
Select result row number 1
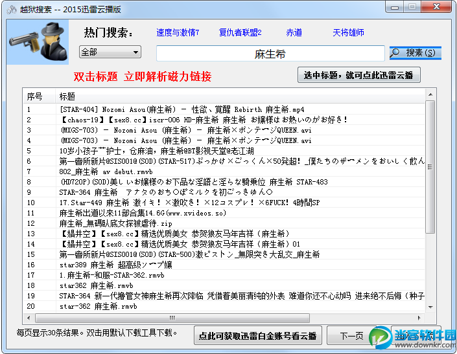(x=224, y=109)
